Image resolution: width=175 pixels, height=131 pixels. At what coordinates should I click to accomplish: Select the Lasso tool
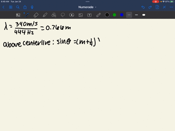(63, 15)
